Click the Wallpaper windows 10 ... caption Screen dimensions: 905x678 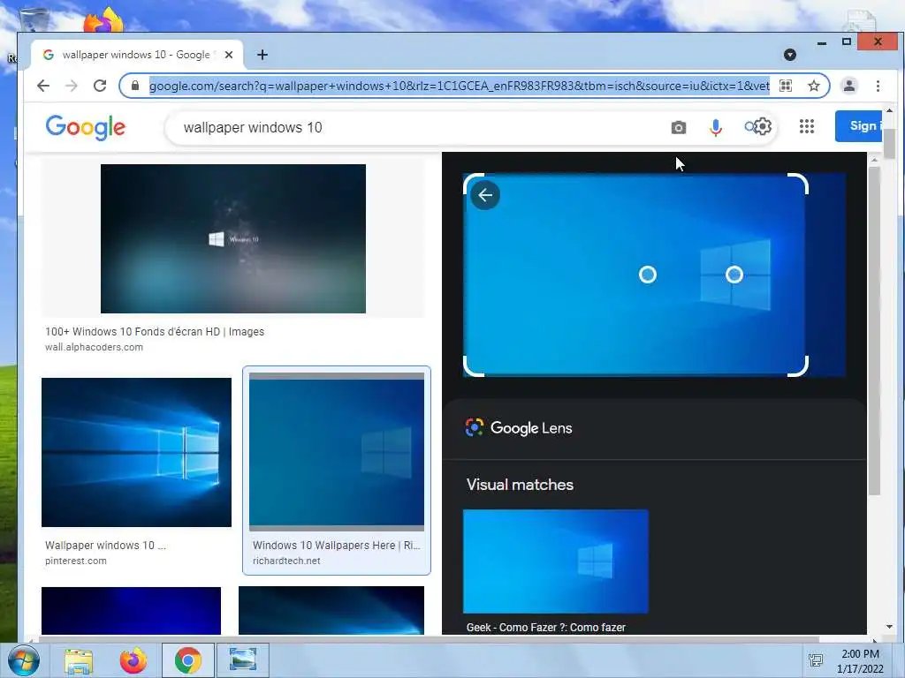106,545
